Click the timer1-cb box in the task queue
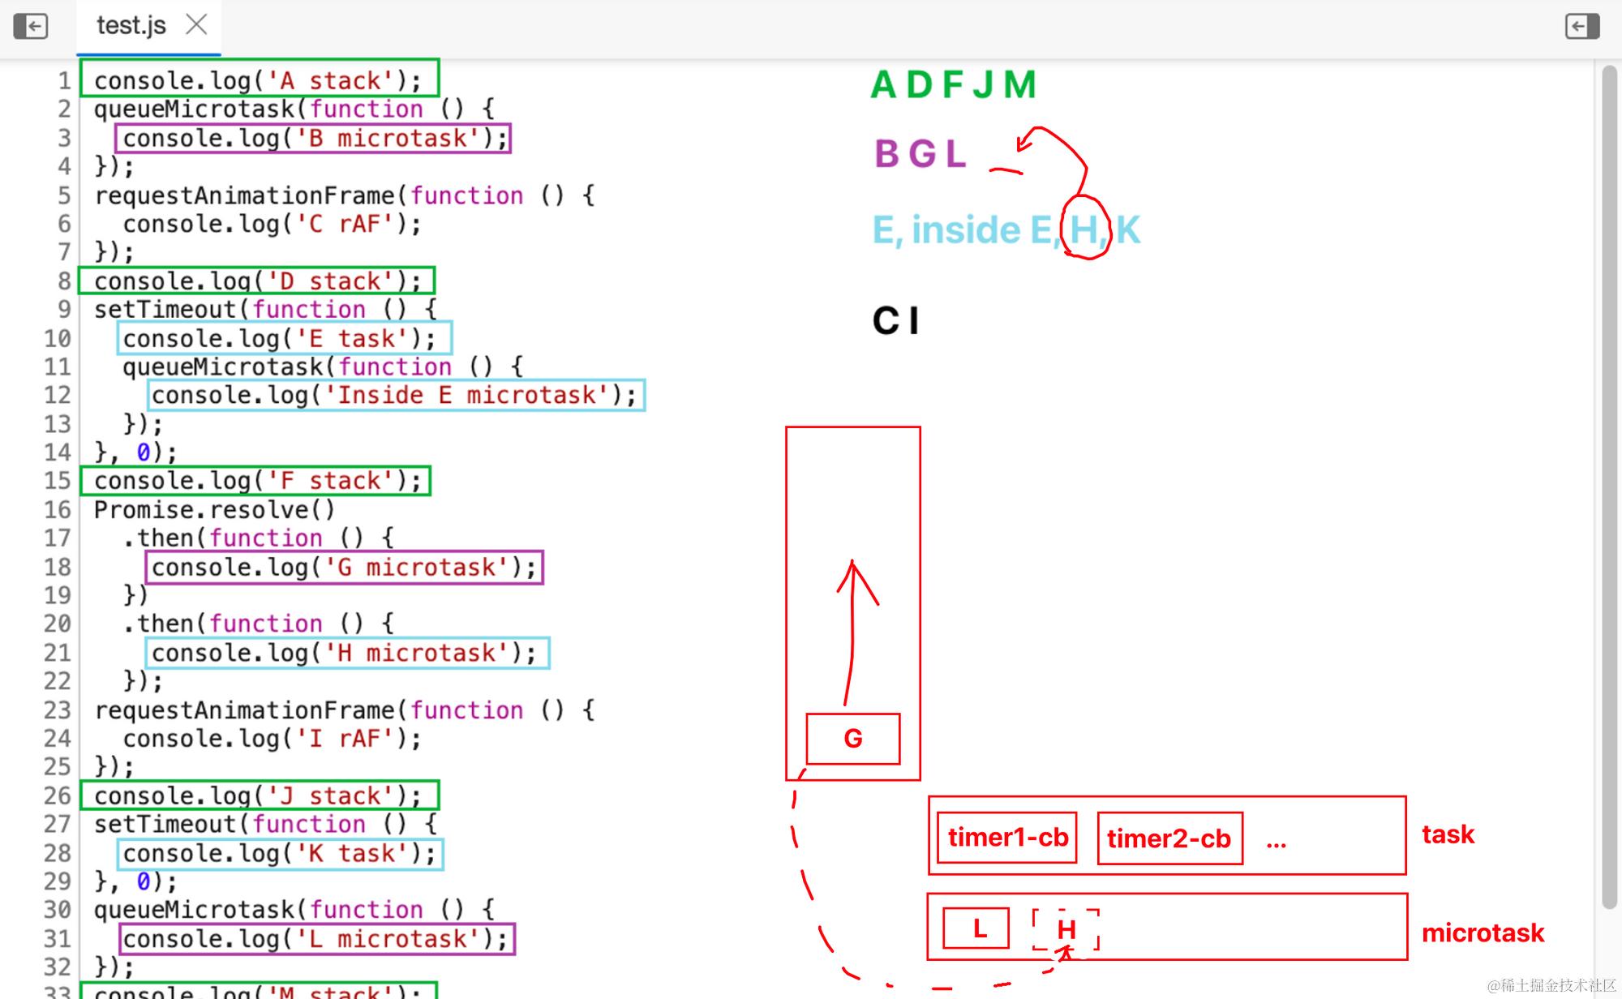 1006,838
